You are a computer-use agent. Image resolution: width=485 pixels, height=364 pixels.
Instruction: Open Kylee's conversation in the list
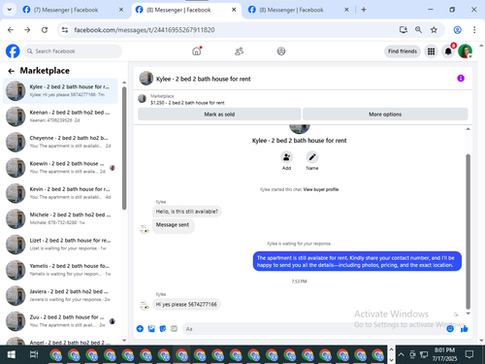60,91
